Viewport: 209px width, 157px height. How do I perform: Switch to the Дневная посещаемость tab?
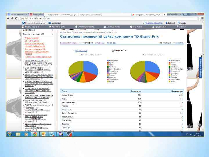click(70, 43)
